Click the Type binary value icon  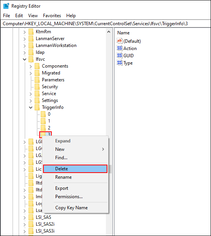(x=120, y=63)
